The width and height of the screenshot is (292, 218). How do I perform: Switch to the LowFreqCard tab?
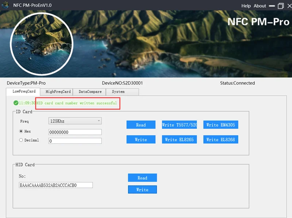tap(23, 92)
